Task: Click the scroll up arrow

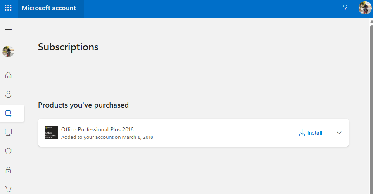Action: (371, 21)
